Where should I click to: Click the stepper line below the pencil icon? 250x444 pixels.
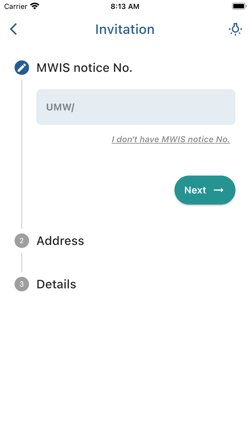pos(22,153)
